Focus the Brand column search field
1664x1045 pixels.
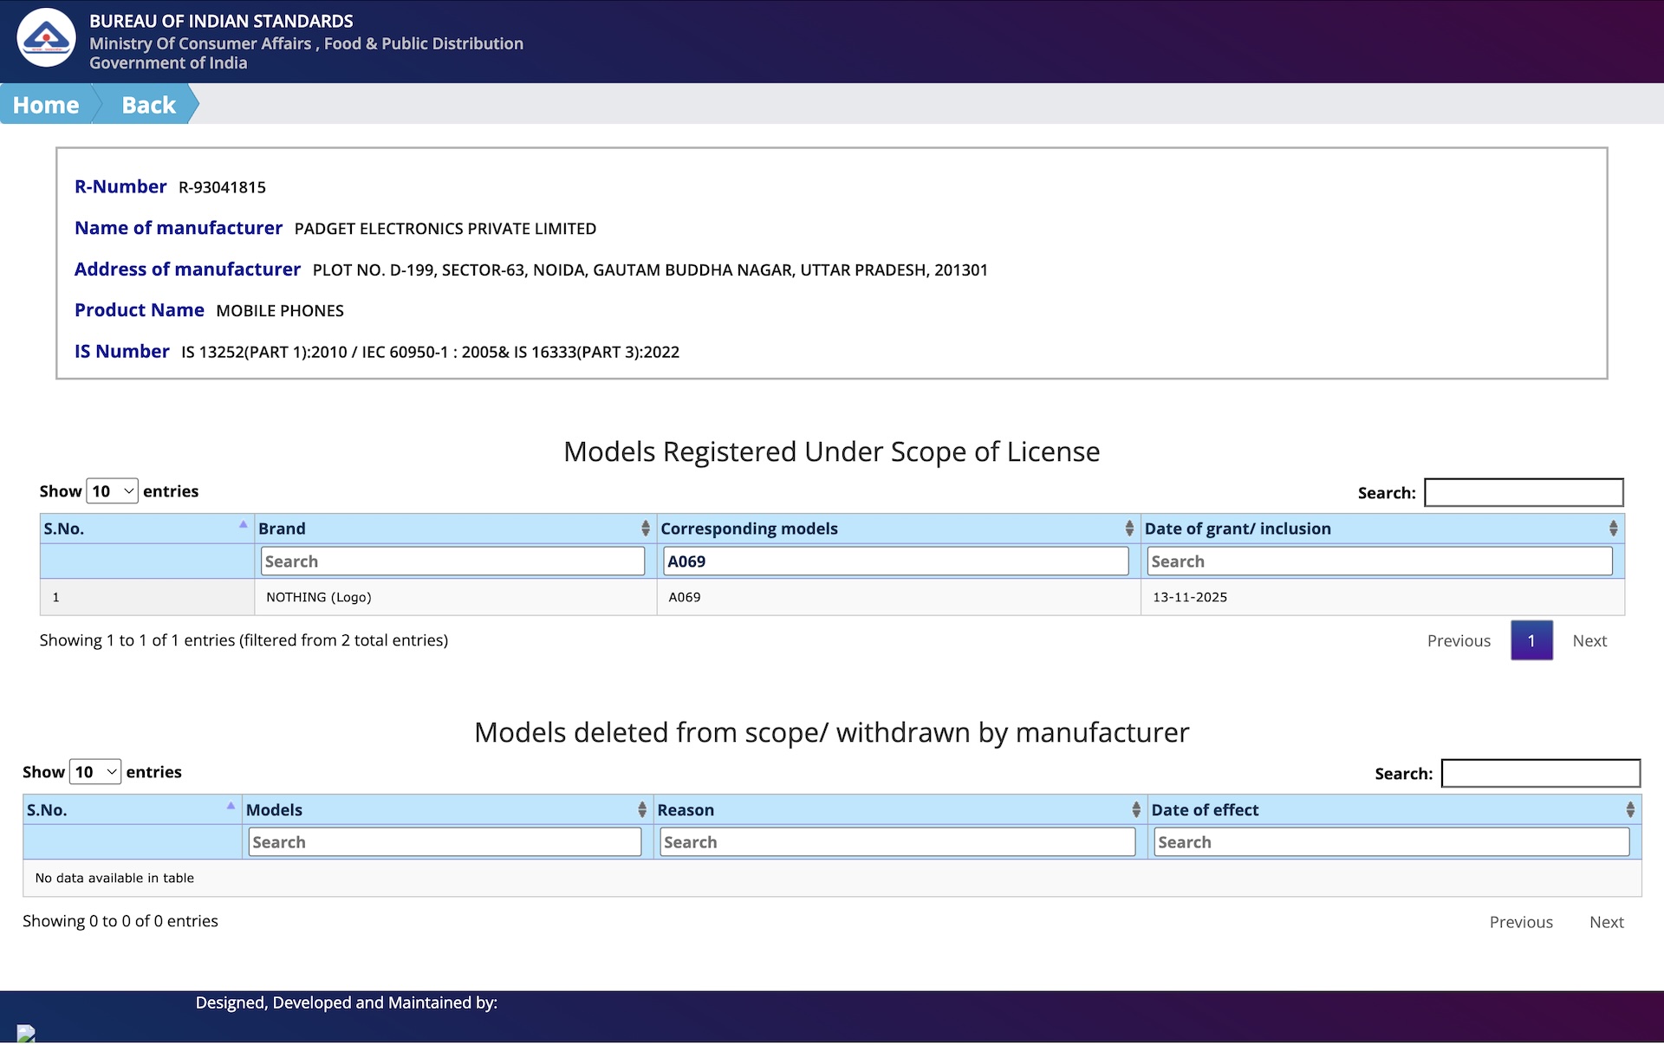pos(452,561)
